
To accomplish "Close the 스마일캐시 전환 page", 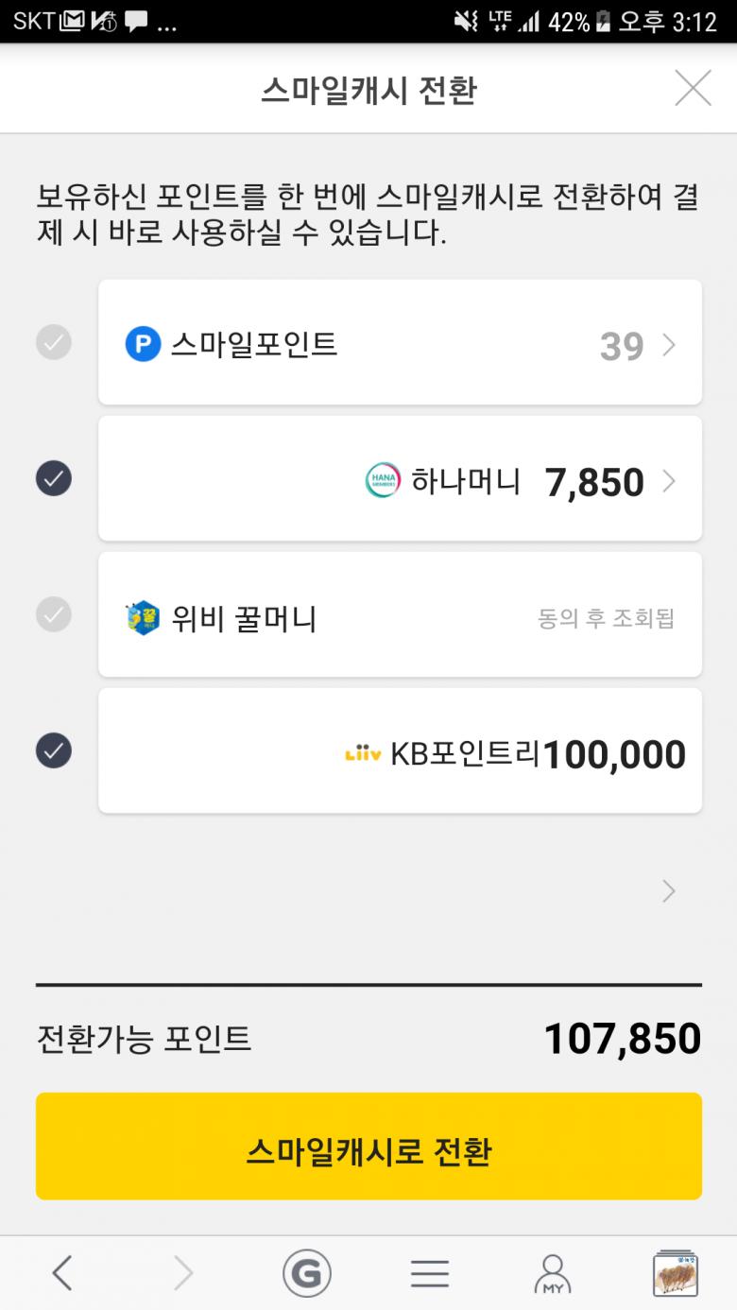I will [x=693, y=89].
